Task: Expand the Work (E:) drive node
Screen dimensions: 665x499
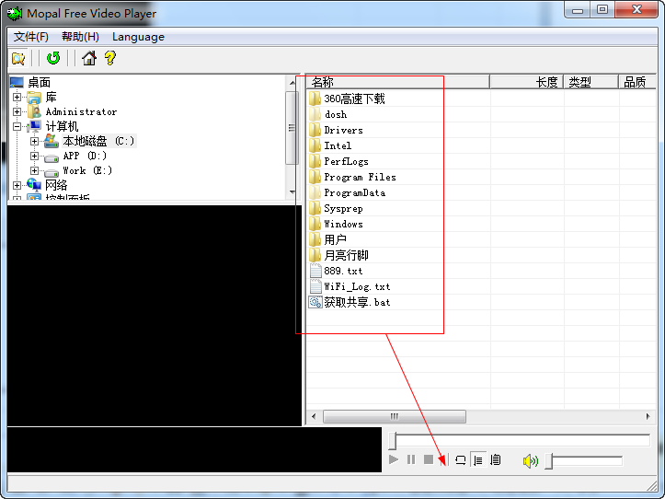Action: 34,170
